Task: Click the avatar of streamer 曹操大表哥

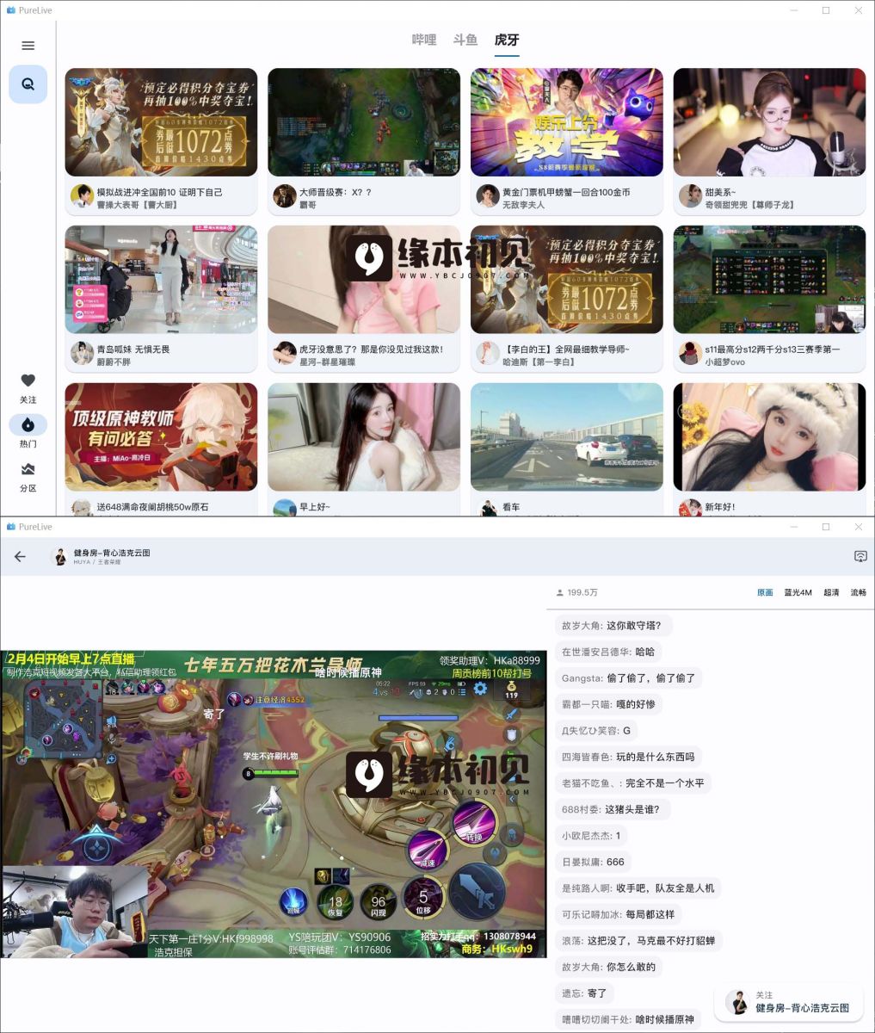Action: point(82,196)
